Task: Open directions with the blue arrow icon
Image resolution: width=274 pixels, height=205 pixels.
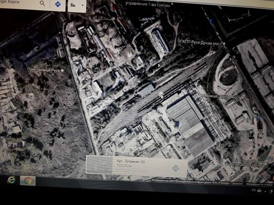Action: [x=58, y=4]
